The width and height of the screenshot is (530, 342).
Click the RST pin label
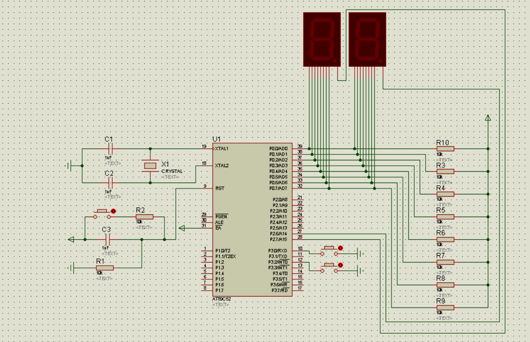pos(220,188)
